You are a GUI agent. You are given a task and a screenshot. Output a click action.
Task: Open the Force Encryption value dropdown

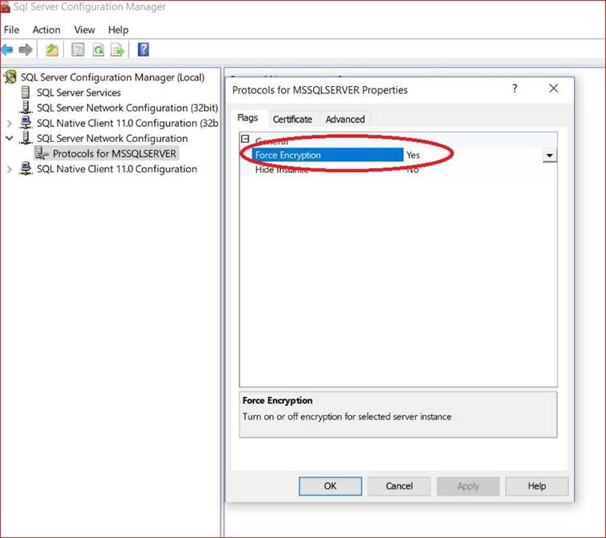pos(549,155)
